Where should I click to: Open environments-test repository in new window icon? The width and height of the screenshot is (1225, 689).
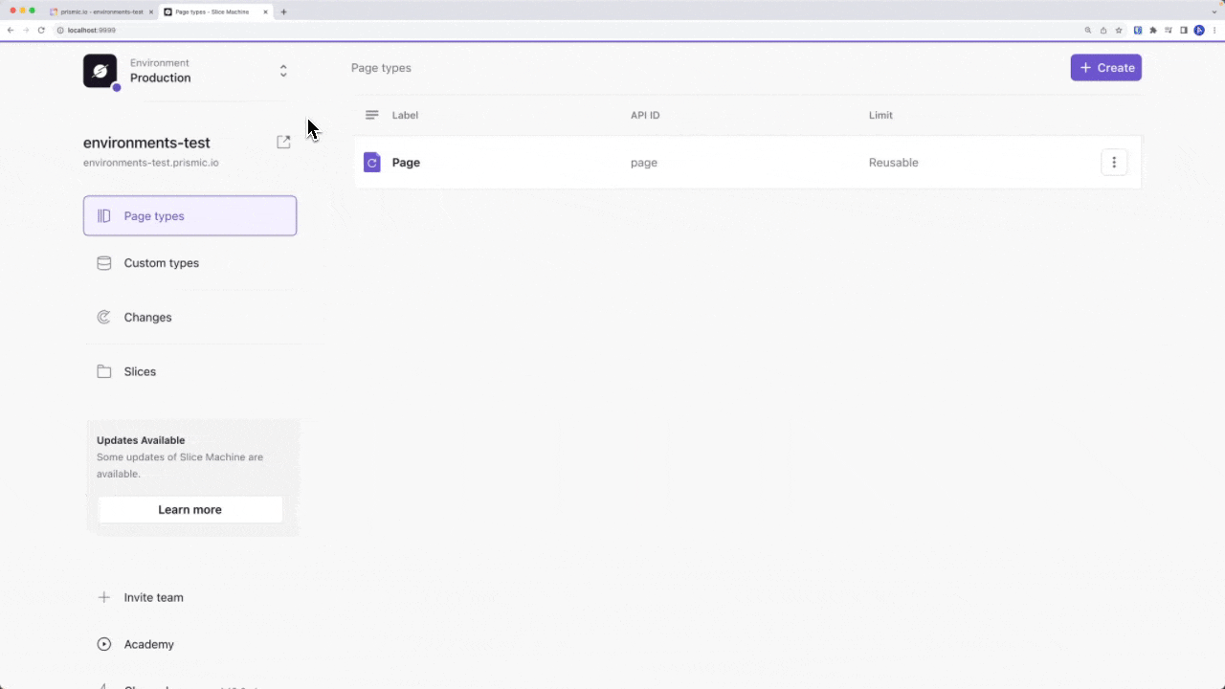(x=283, y=142)
